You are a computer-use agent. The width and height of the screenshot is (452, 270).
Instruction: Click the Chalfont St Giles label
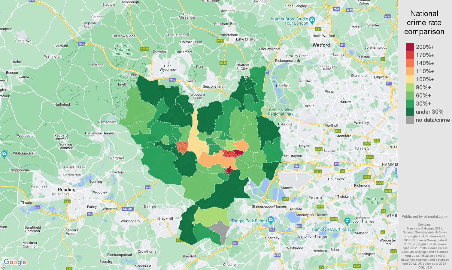coord(242,67)
